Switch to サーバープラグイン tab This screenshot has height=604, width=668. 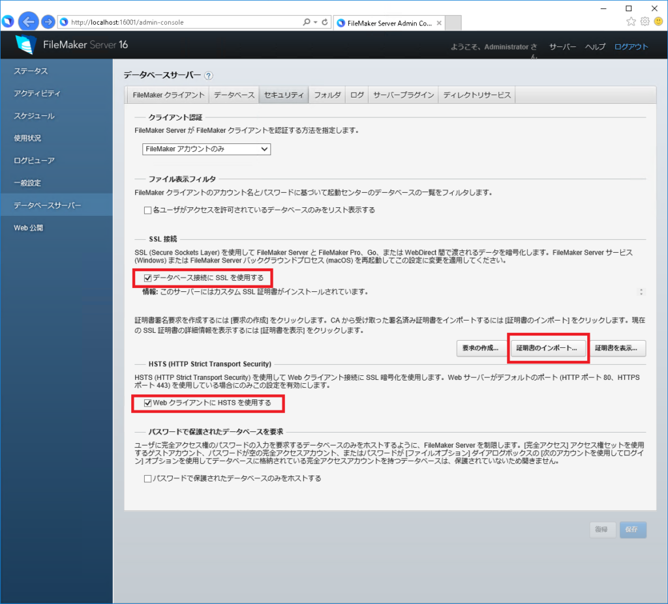403,95
